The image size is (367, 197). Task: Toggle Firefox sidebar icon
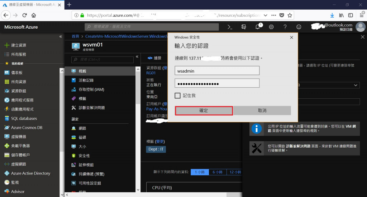[351, 15]
